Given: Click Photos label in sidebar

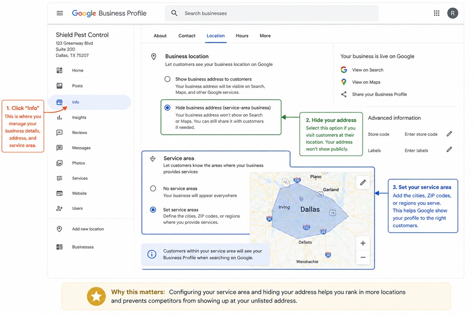Looking at the screenshot, I should coord(78,163).
